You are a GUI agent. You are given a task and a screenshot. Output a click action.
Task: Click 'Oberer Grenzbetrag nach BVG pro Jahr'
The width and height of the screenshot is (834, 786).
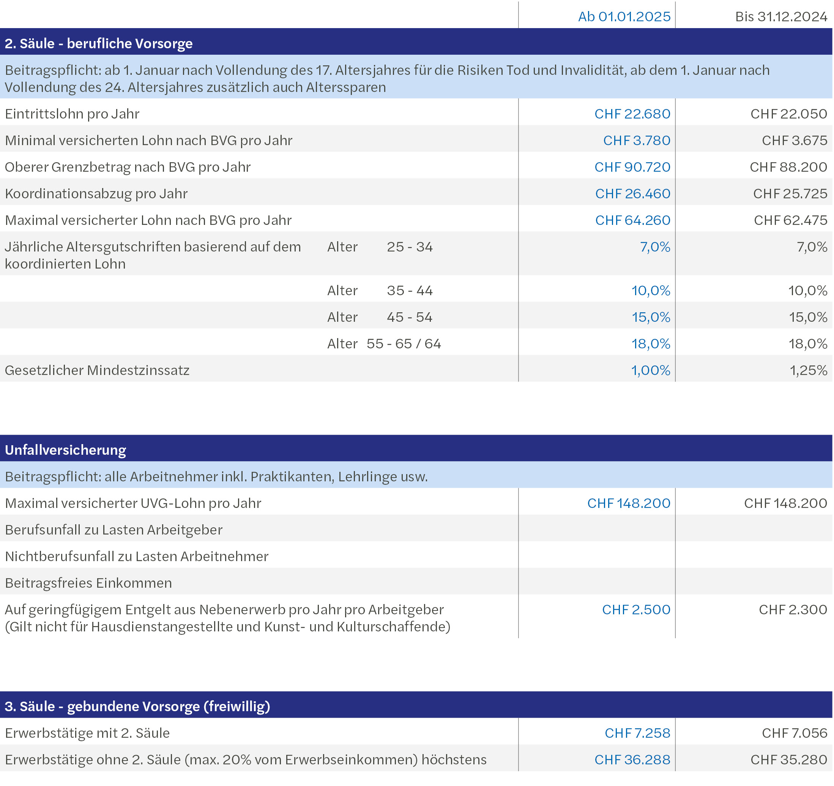point(128,167)
